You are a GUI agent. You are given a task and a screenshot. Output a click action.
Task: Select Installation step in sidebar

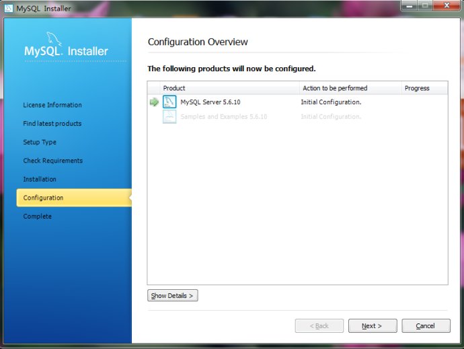40,179
